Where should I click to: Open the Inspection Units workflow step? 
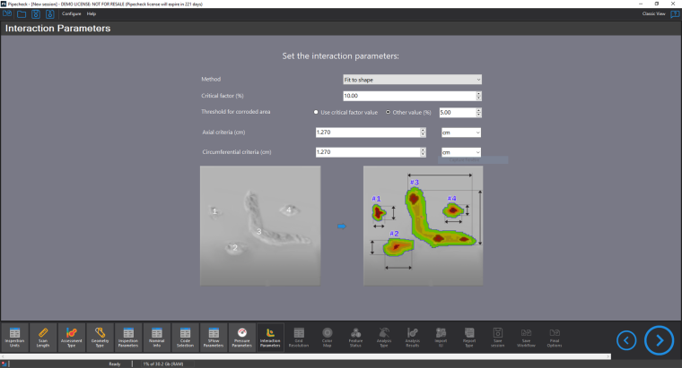[x=15, y=337]
